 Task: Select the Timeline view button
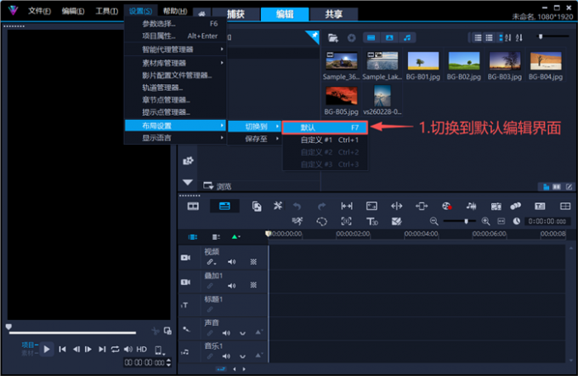point(224,206)
